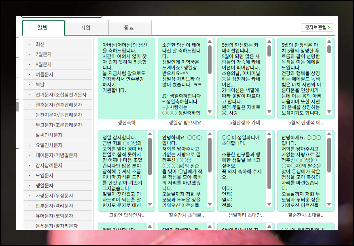The height and width of the screenshot is (246, 354).
Task: Open 날씨인사문자 category
Action: coord(58,135)
